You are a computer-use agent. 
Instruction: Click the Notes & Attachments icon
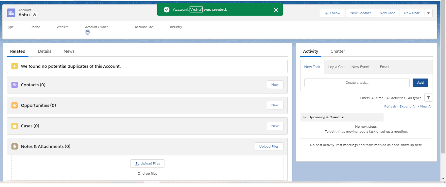pyautogui.click(x=14, y=147)
